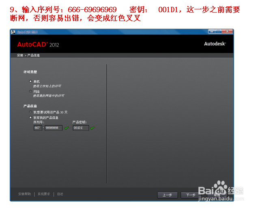Select the 单机 standalone license radio button

pos(30,81)
